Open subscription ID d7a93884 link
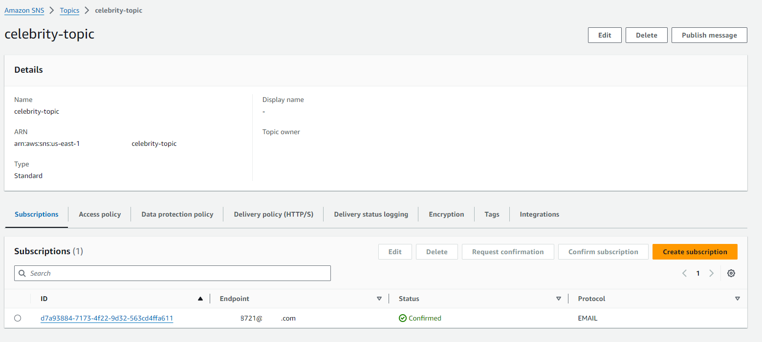Image resolution: width=762 pixels, height=342 pixels. 107,318
